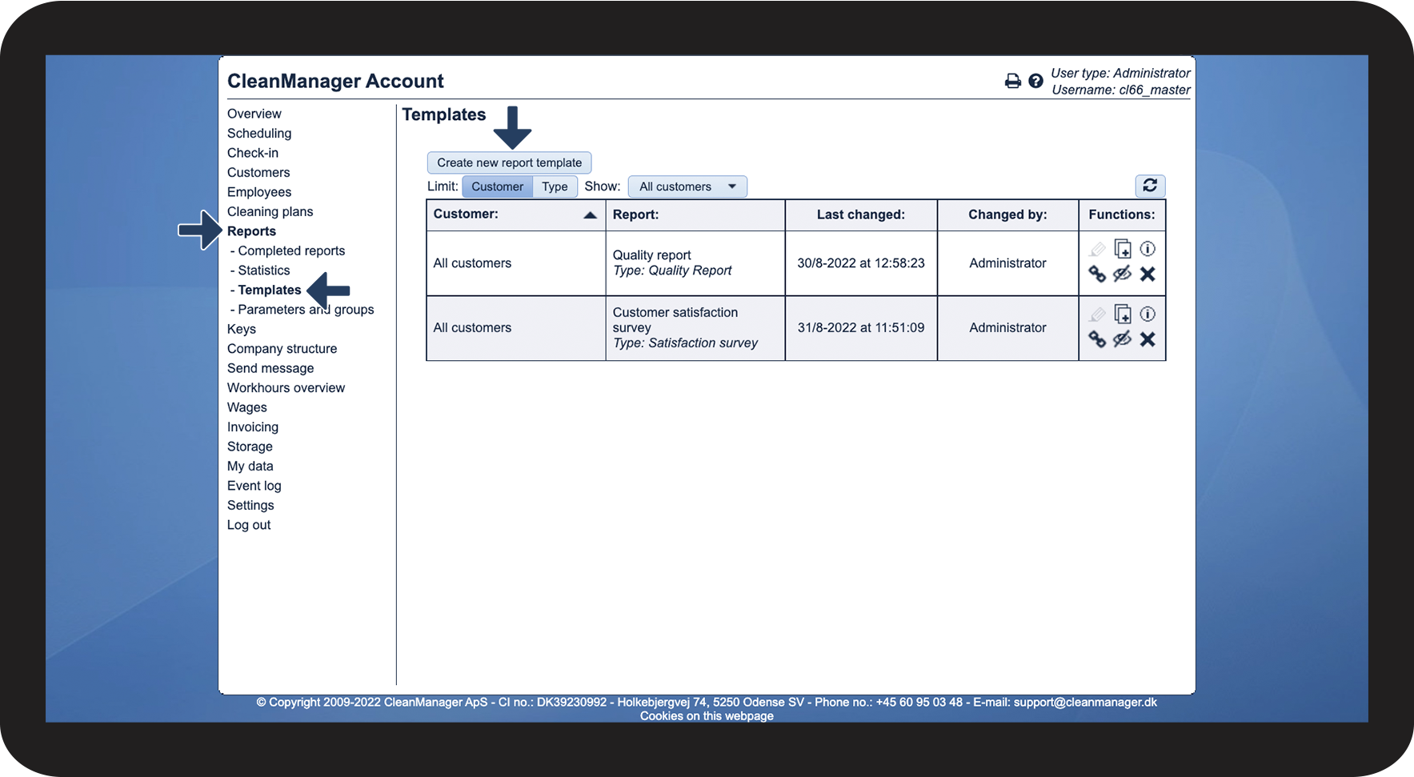1414x777 pixels.
Task: Click link icon for Customer satisfaction survey
Action: [1097, 339]
